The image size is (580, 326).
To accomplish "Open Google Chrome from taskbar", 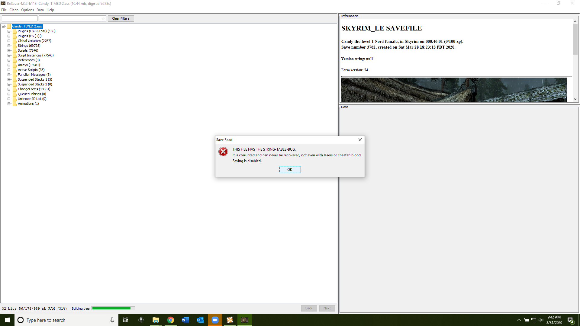I will (x=170, y=320).
